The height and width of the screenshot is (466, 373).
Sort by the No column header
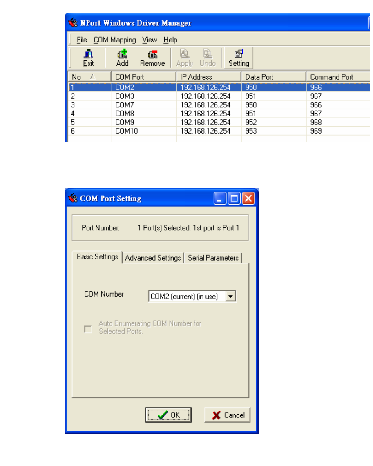pyautogui.click(x=89, y=77)
